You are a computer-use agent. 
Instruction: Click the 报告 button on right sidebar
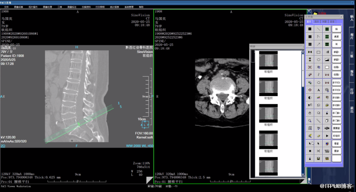[352, 73]
